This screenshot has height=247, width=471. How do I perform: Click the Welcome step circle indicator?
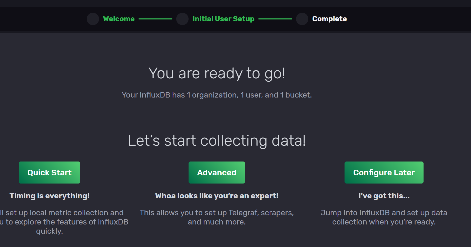click(93, 19)
